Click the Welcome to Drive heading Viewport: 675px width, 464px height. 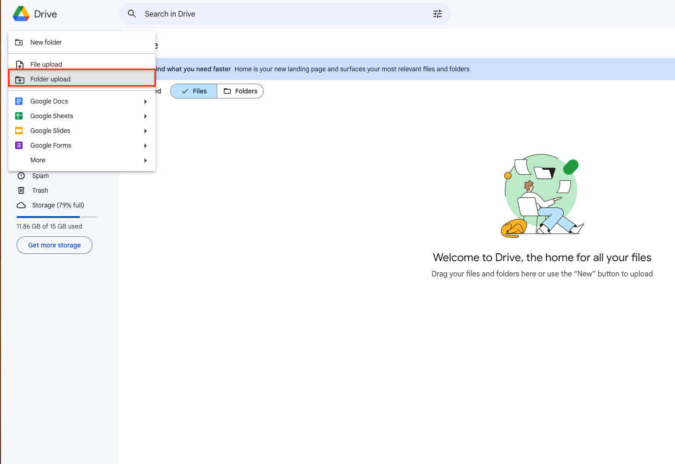542,258
